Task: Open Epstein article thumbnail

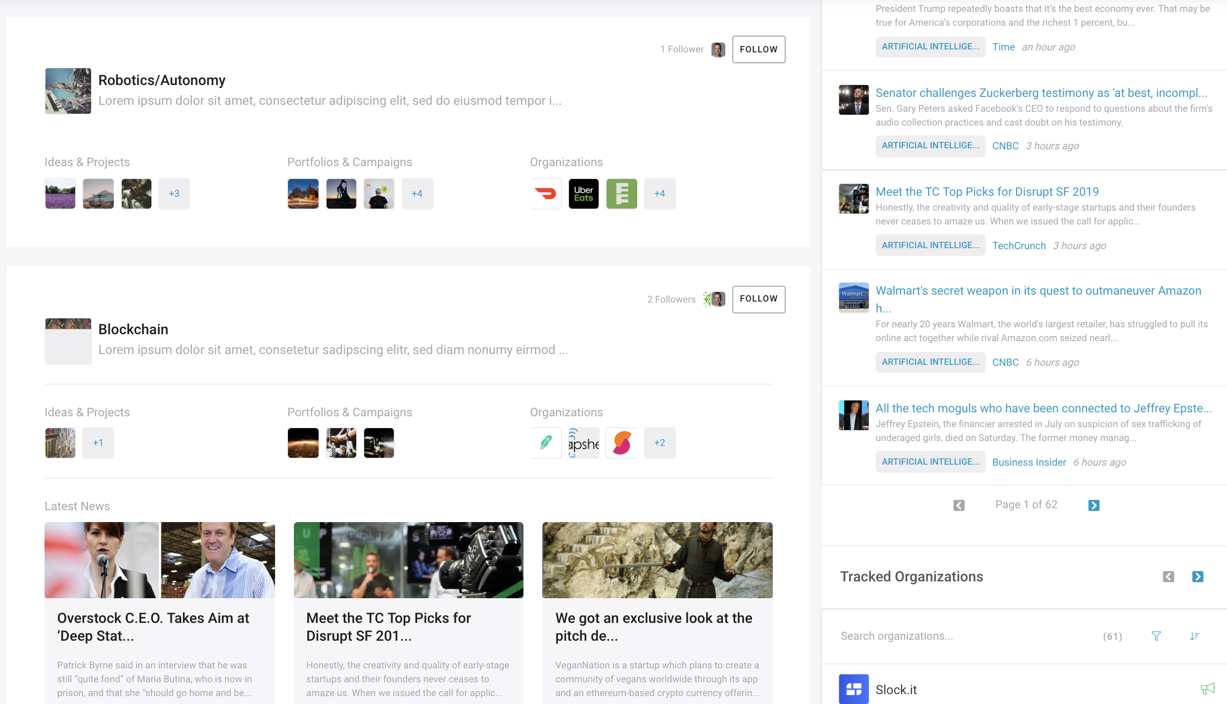Action: coord(854,415)
